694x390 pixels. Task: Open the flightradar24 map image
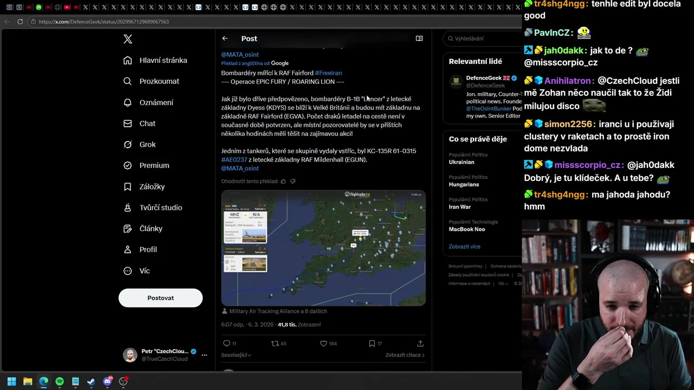(x=323, y=248)
